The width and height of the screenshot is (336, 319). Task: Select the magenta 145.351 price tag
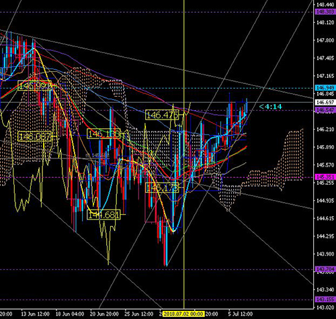[325, 177]
